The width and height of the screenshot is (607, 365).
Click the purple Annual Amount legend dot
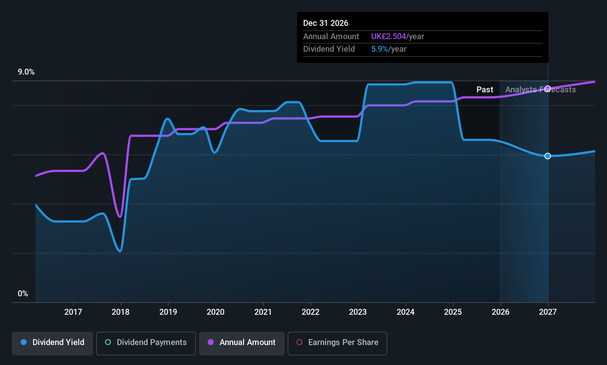[211, 342]
